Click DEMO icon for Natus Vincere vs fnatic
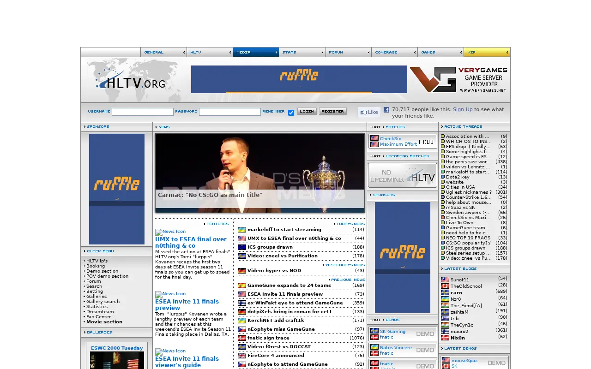This screenshot has height=369, width=591. [x=425, y=350]
